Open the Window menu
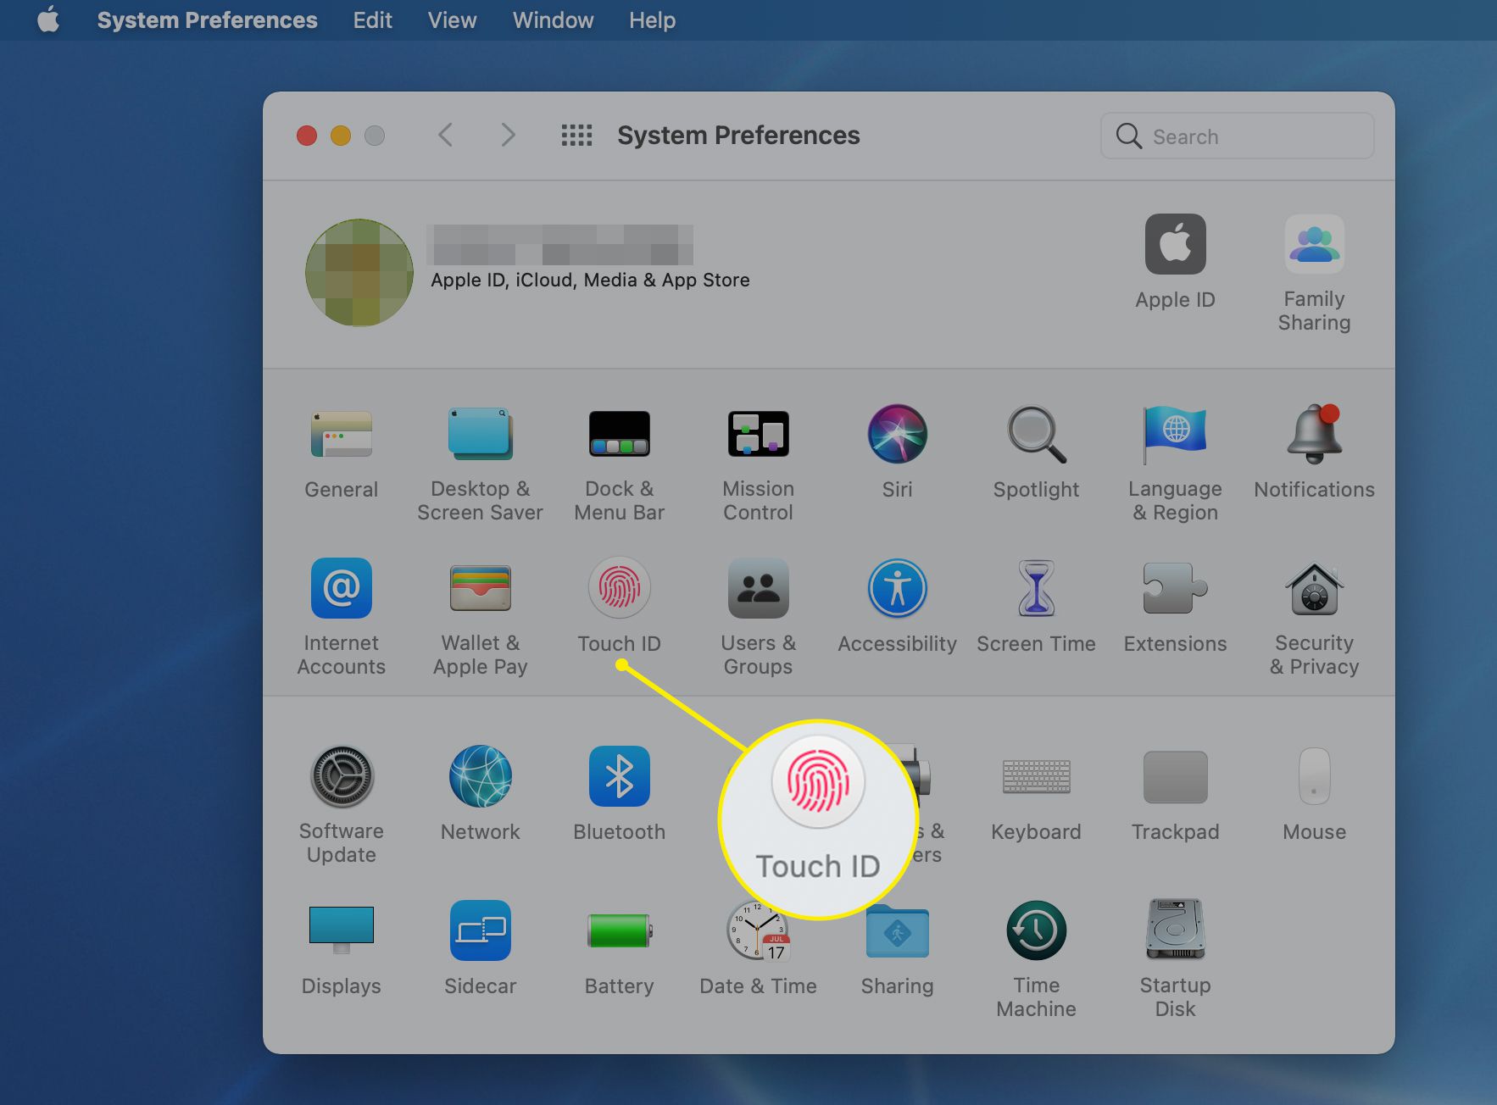 (553, 20)
